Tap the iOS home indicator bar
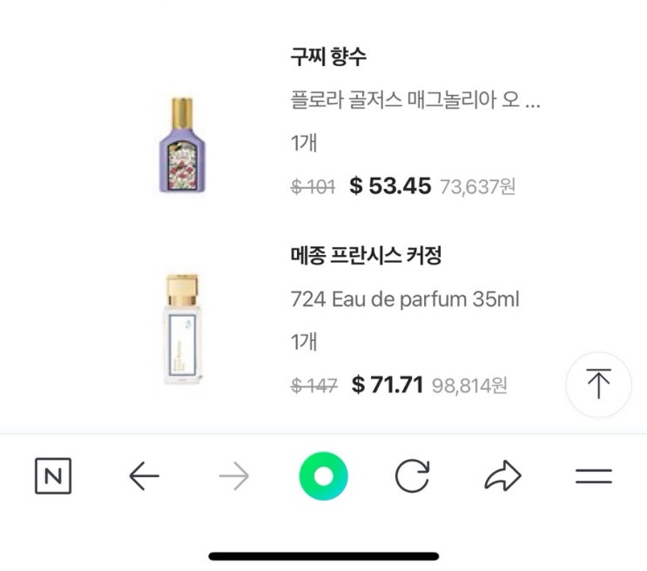The height and width of the screenshot is (571, 647). (323, 555)
